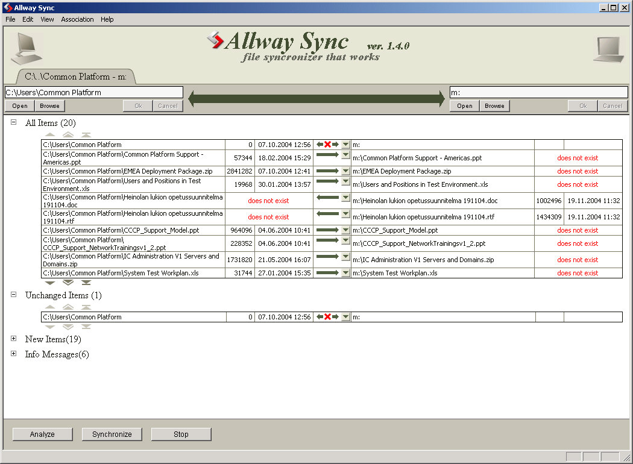Click single up arrow above Unchanged Items list

[50, 307]
